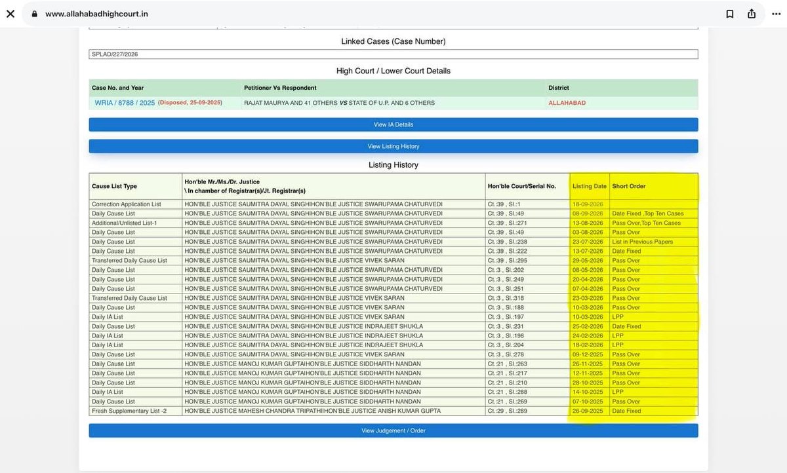The width and height of the screenshot is (787, 473).
Task: Click the Fresh Supplementary List -2 row label
Action: [x=129, y=411]
